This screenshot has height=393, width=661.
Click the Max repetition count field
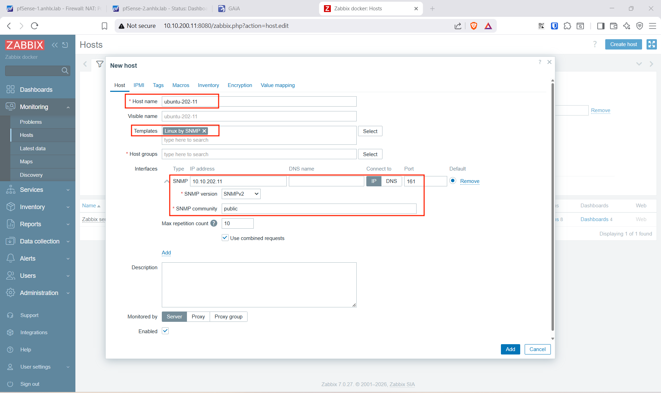pos(238,223)
